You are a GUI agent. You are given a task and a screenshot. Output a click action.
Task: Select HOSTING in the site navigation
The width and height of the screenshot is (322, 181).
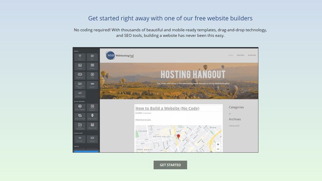(241, 55)
